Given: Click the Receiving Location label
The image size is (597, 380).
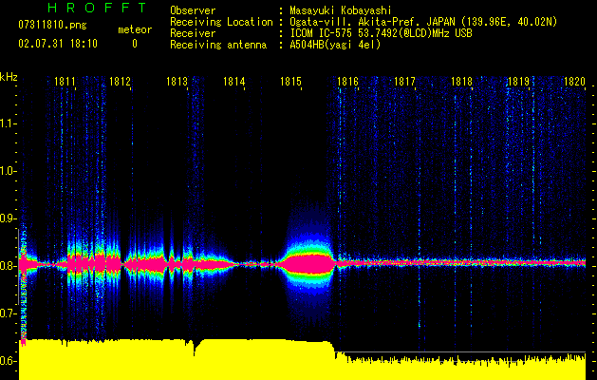Looking at the screenshot, I should coord(221,22).
